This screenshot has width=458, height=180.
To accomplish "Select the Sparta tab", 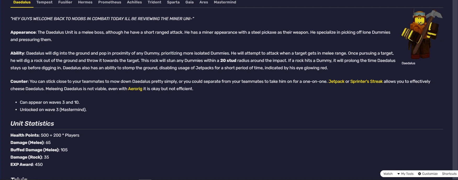I will click(173, 2).
